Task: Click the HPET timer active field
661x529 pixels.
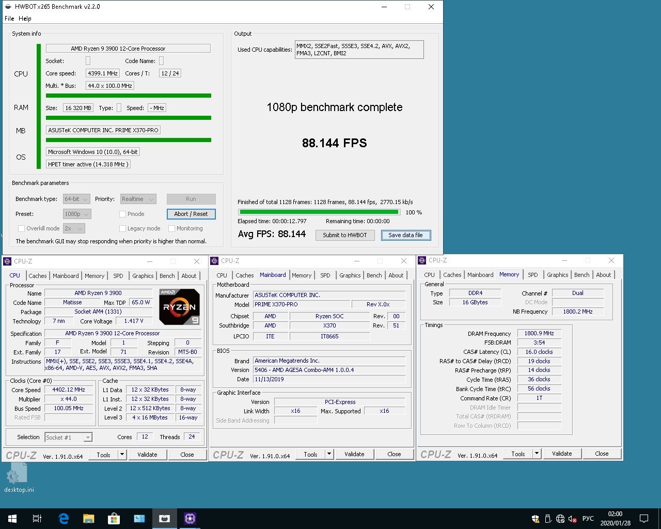Action: (88, 164)
